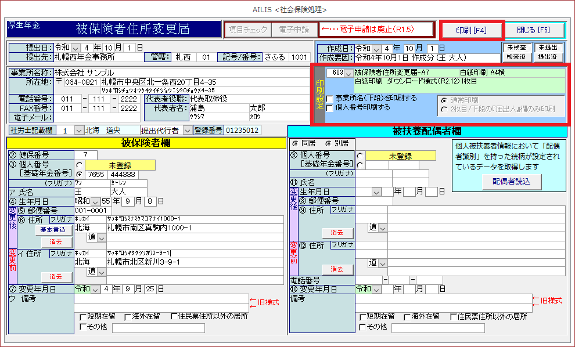575x347 pixels.
Task: Click the 配偶者読込 button
Action: 511,181
